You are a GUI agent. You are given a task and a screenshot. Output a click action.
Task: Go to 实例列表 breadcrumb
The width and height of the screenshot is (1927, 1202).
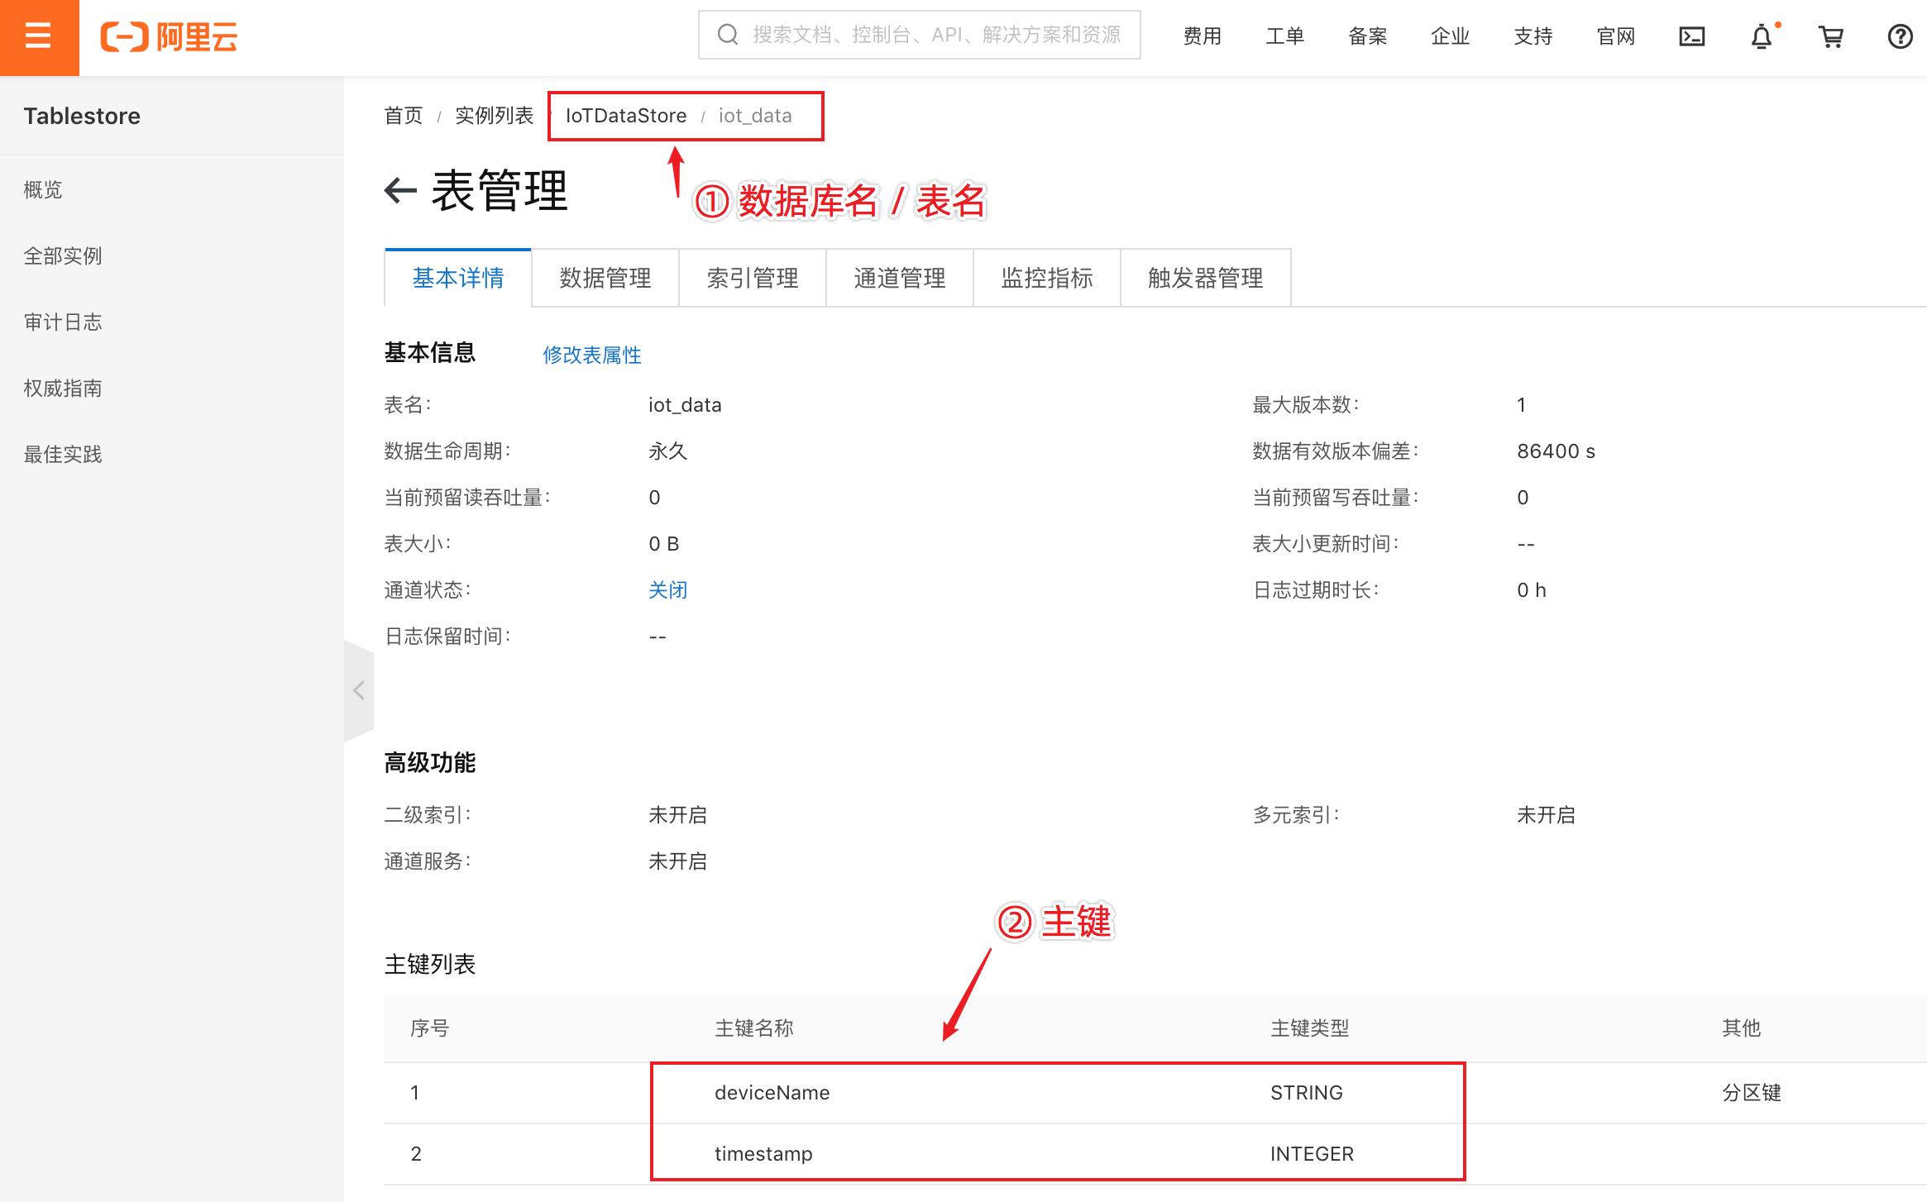point(494,116)
